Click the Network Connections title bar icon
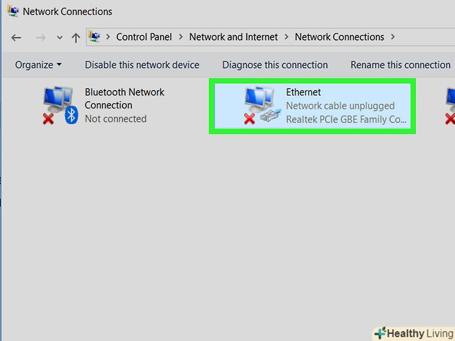Viewport: 455px width, 341px height. (x=12, y=11)
